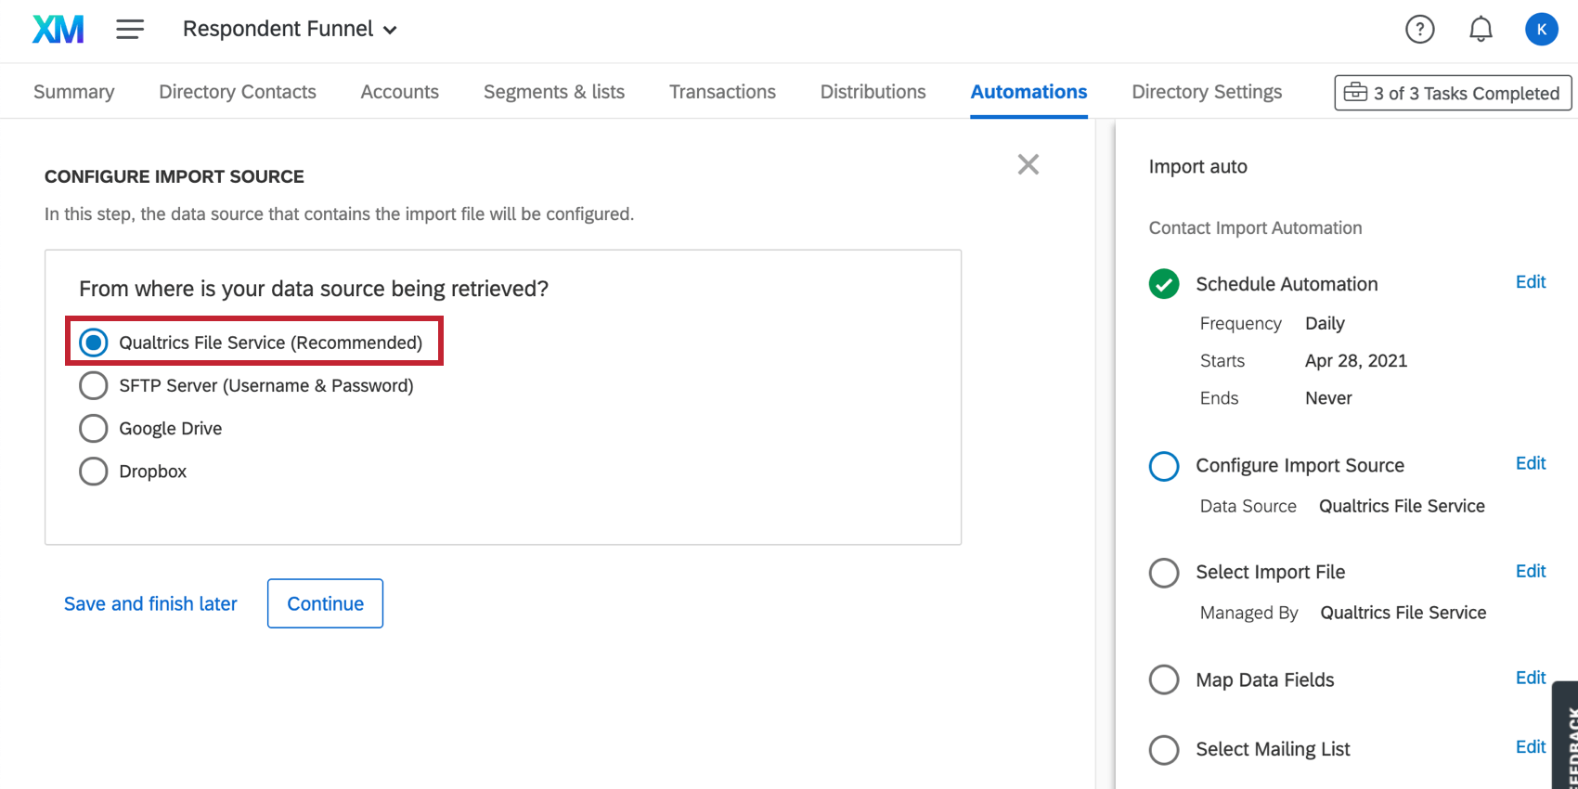Screen dimensions: 1578x789
Task: Click the Configure Import Source heading
Action: [x=175, y=176]
